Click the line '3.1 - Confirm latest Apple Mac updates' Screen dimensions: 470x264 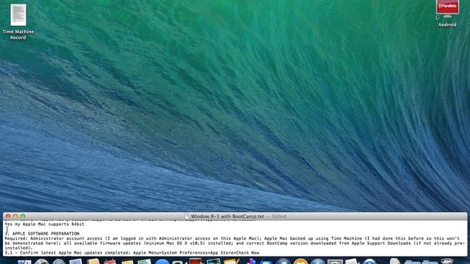point(132,253)
